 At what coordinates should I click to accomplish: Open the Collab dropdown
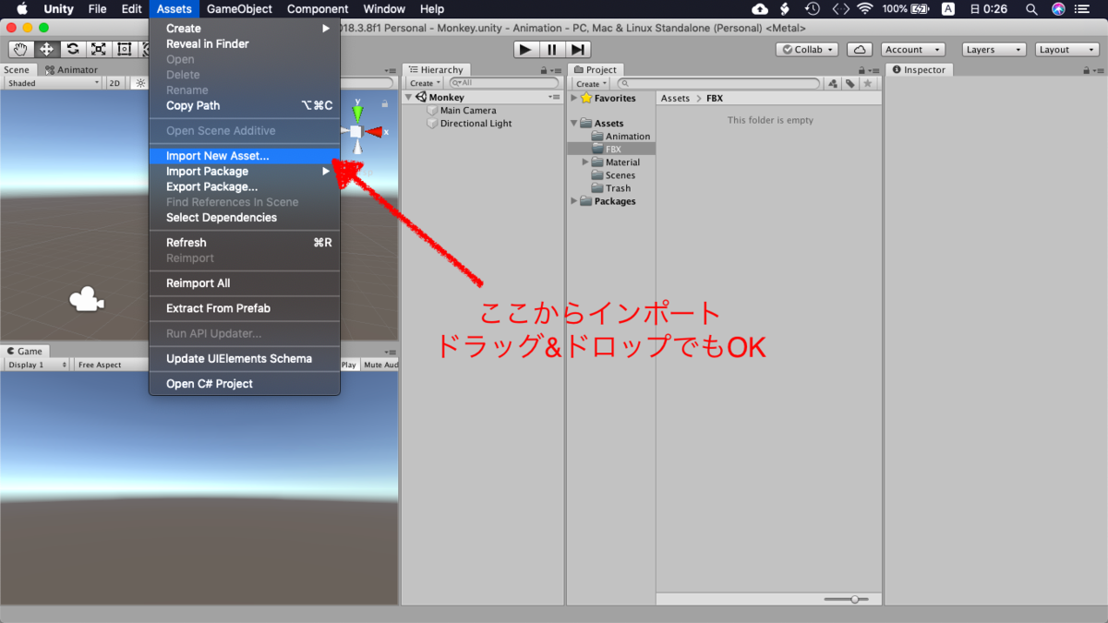[x=808, y=50]
